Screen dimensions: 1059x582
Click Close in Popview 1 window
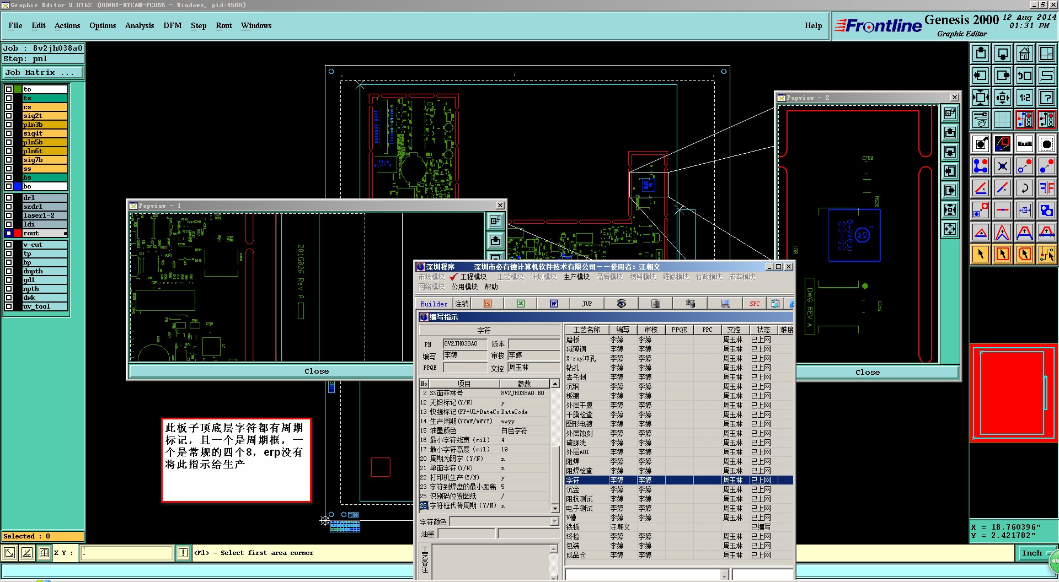316,371
